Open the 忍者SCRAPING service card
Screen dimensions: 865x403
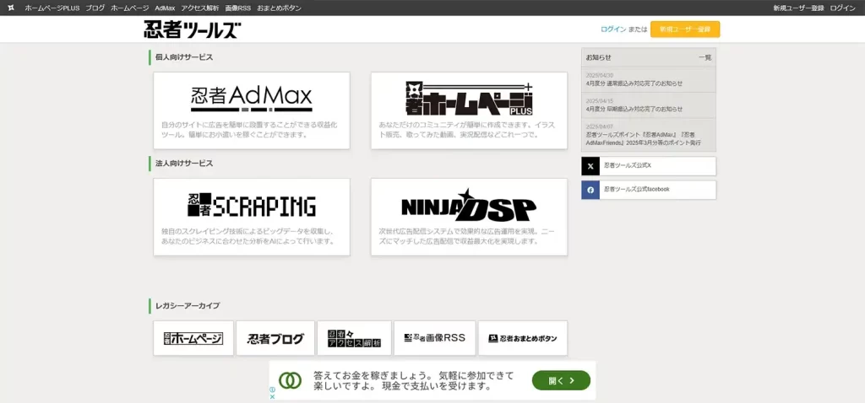(x=251, y=217)
